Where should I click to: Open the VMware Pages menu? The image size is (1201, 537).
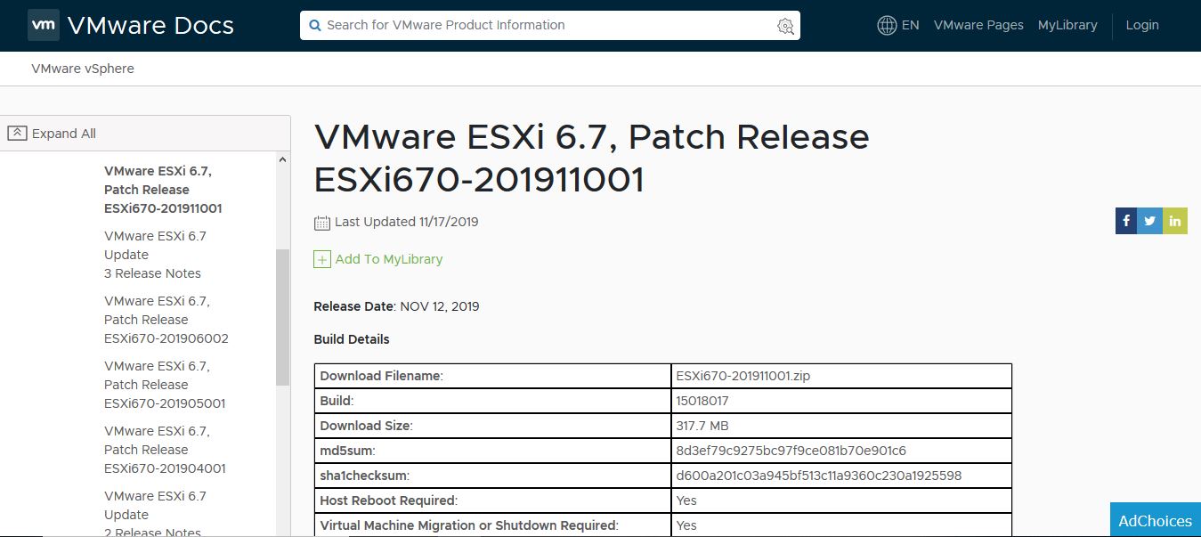click(978, 25)
